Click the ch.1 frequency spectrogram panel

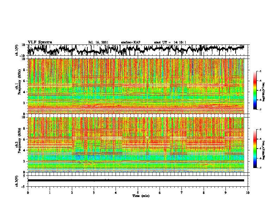136,86
